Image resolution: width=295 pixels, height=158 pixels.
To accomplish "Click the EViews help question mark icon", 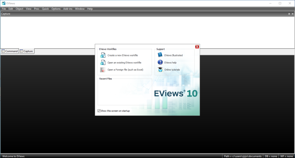I will 160,62.
